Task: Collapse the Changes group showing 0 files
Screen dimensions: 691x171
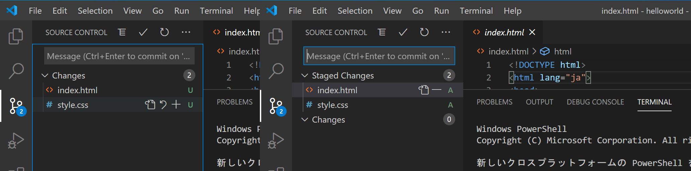Action: click(305, 120)
